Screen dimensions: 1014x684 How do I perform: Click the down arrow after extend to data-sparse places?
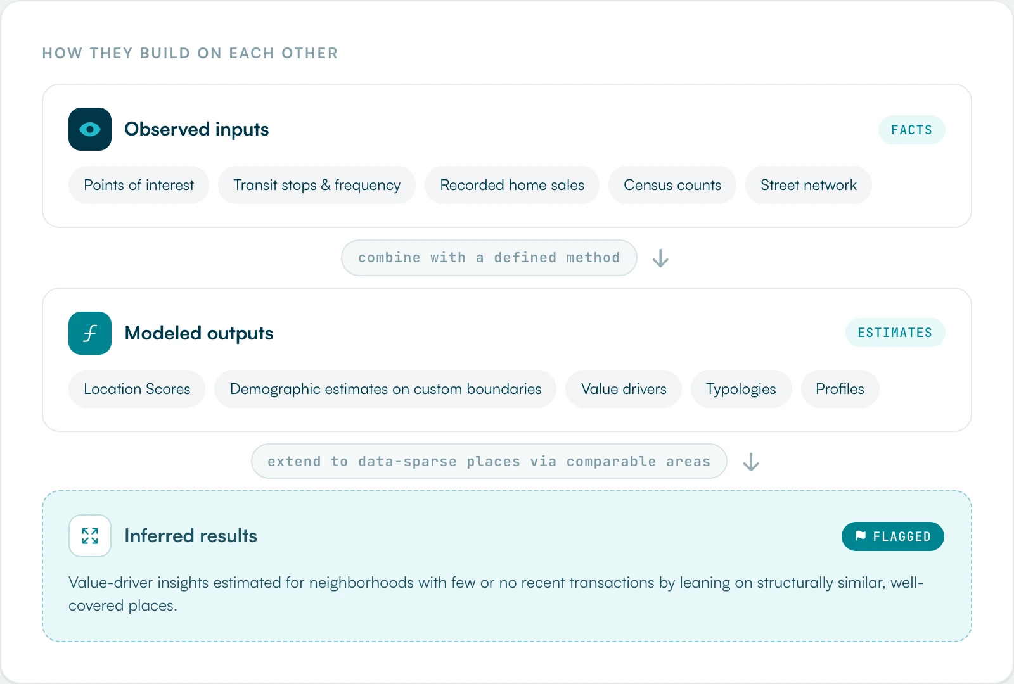coord(751,462)
